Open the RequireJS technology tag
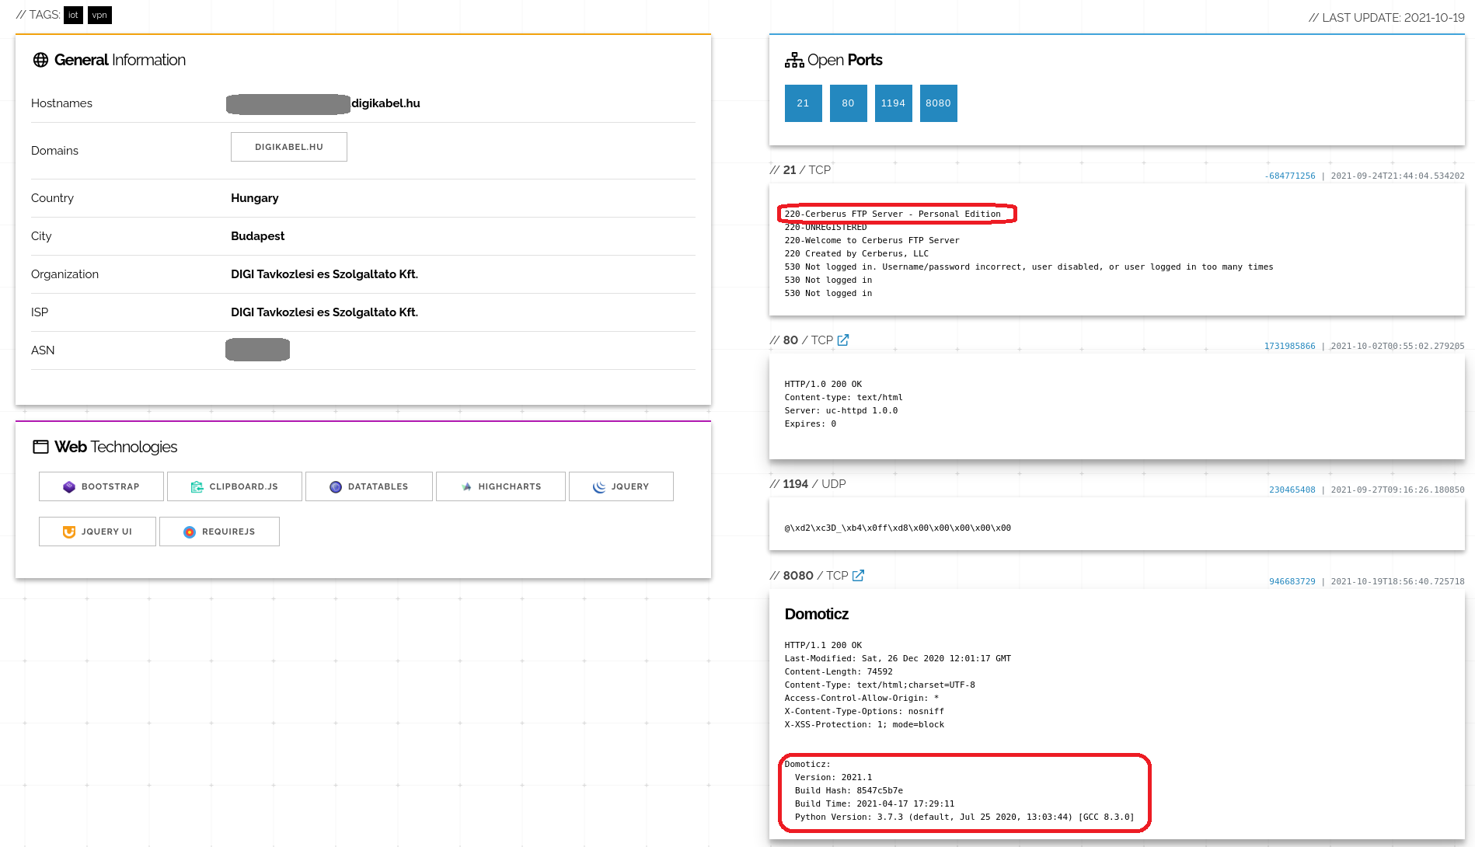The width and height of the screenshot is (1475, 847). tap(219, 532)
